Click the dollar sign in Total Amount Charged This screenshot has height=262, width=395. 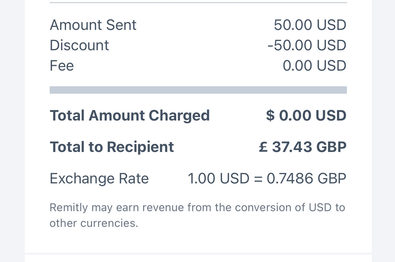(x=270, y=116)
